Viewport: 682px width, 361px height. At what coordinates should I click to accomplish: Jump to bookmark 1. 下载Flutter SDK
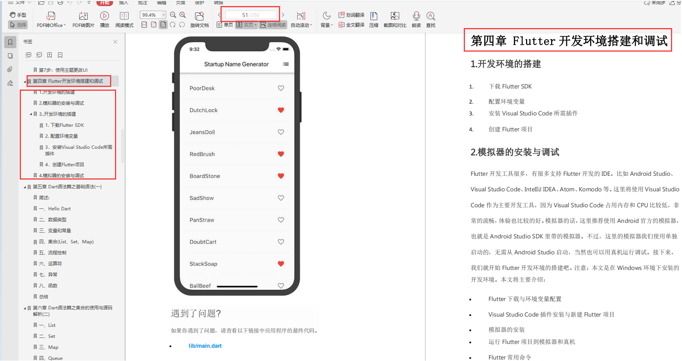click(x=65, y=125)
